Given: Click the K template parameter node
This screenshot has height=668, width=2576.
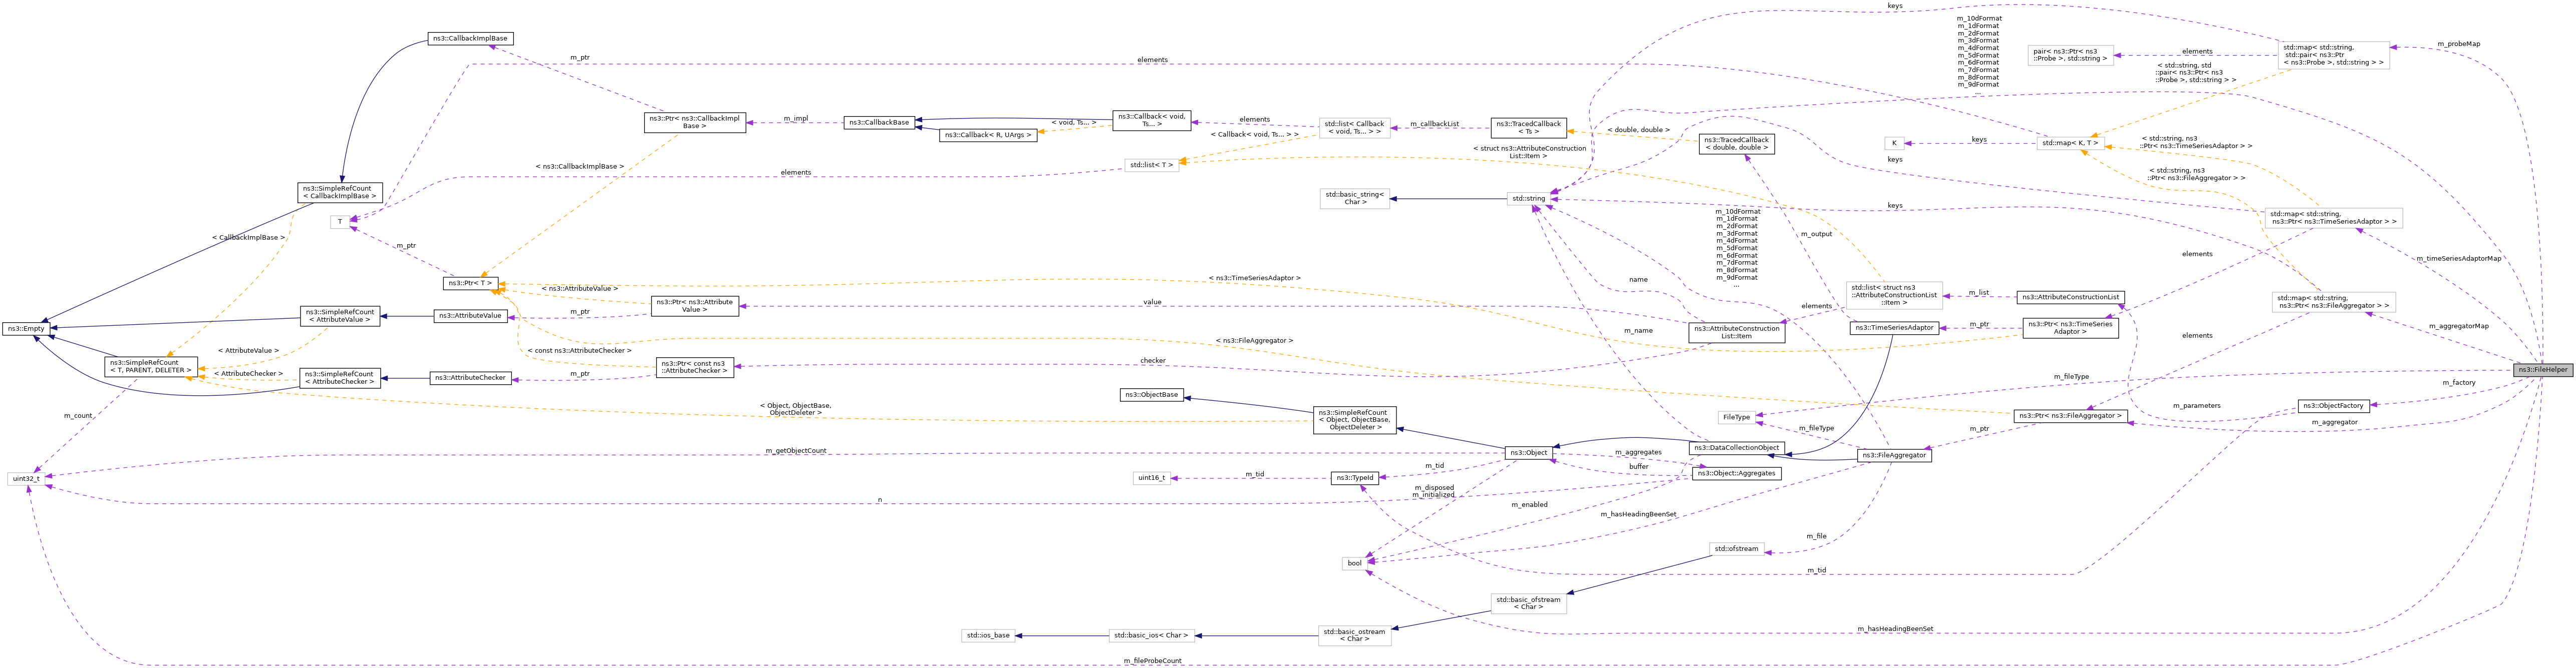Looking at the screenshot, I should point(1894,143).
